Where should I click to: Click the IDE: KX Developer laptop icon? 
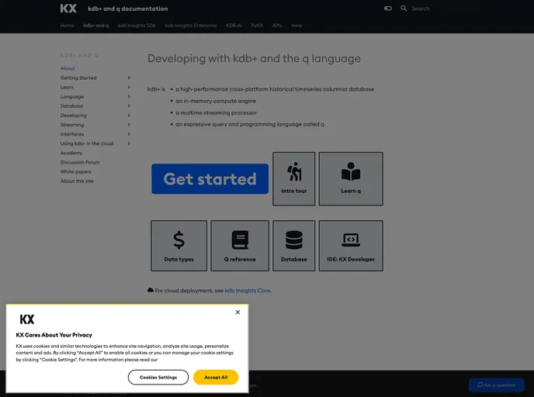351,240
